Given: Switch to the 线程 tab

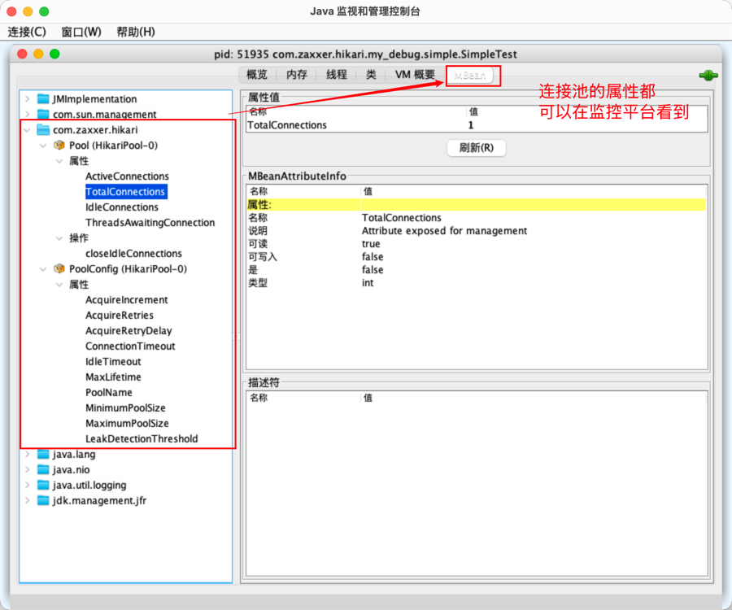Looking at the screenshot, I should (x=336, y=75).
